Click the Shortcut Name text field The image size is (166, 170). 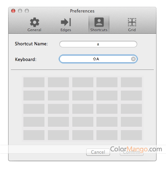pyautogui.click(x=98, y=44)
